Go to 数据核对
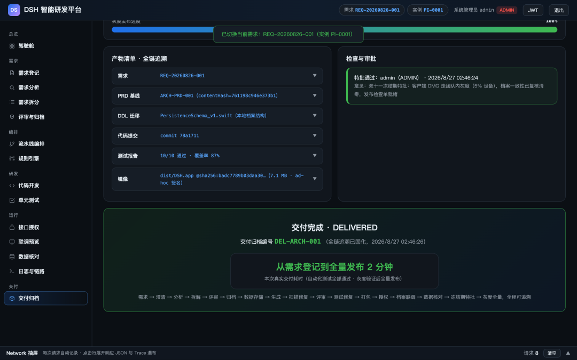This screenshot has width=577, height=360. [x=45, y=257]
